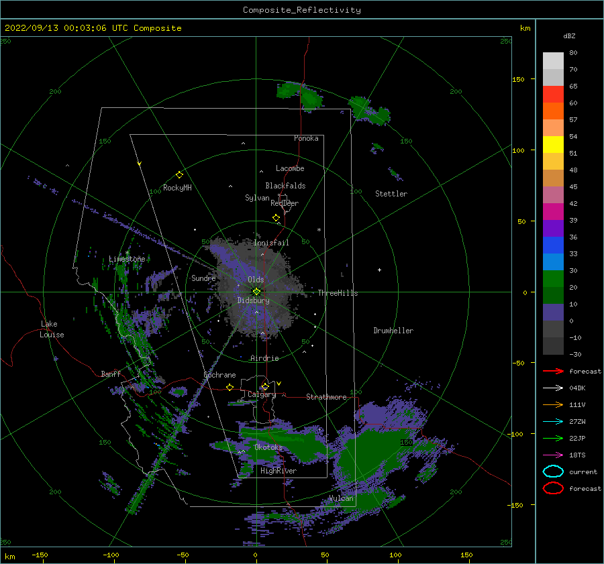
Task: Click the Sylvan label
Action: (x=257, y=198)
